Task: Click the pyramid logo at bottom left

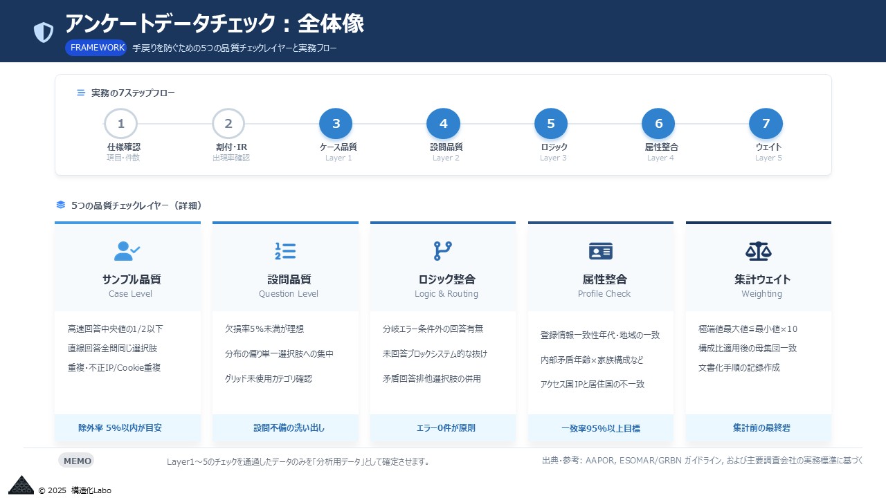Action: pos(21,485)
